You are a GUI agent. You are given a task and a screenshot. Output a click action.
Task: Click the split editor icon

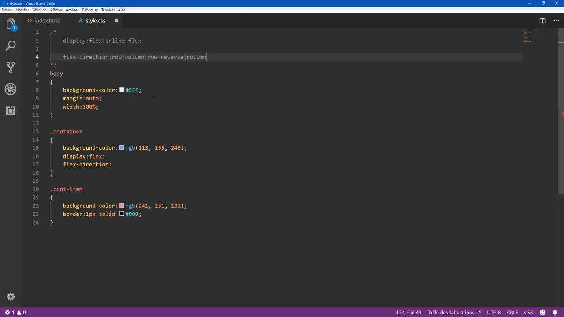(x=542, y=21)
